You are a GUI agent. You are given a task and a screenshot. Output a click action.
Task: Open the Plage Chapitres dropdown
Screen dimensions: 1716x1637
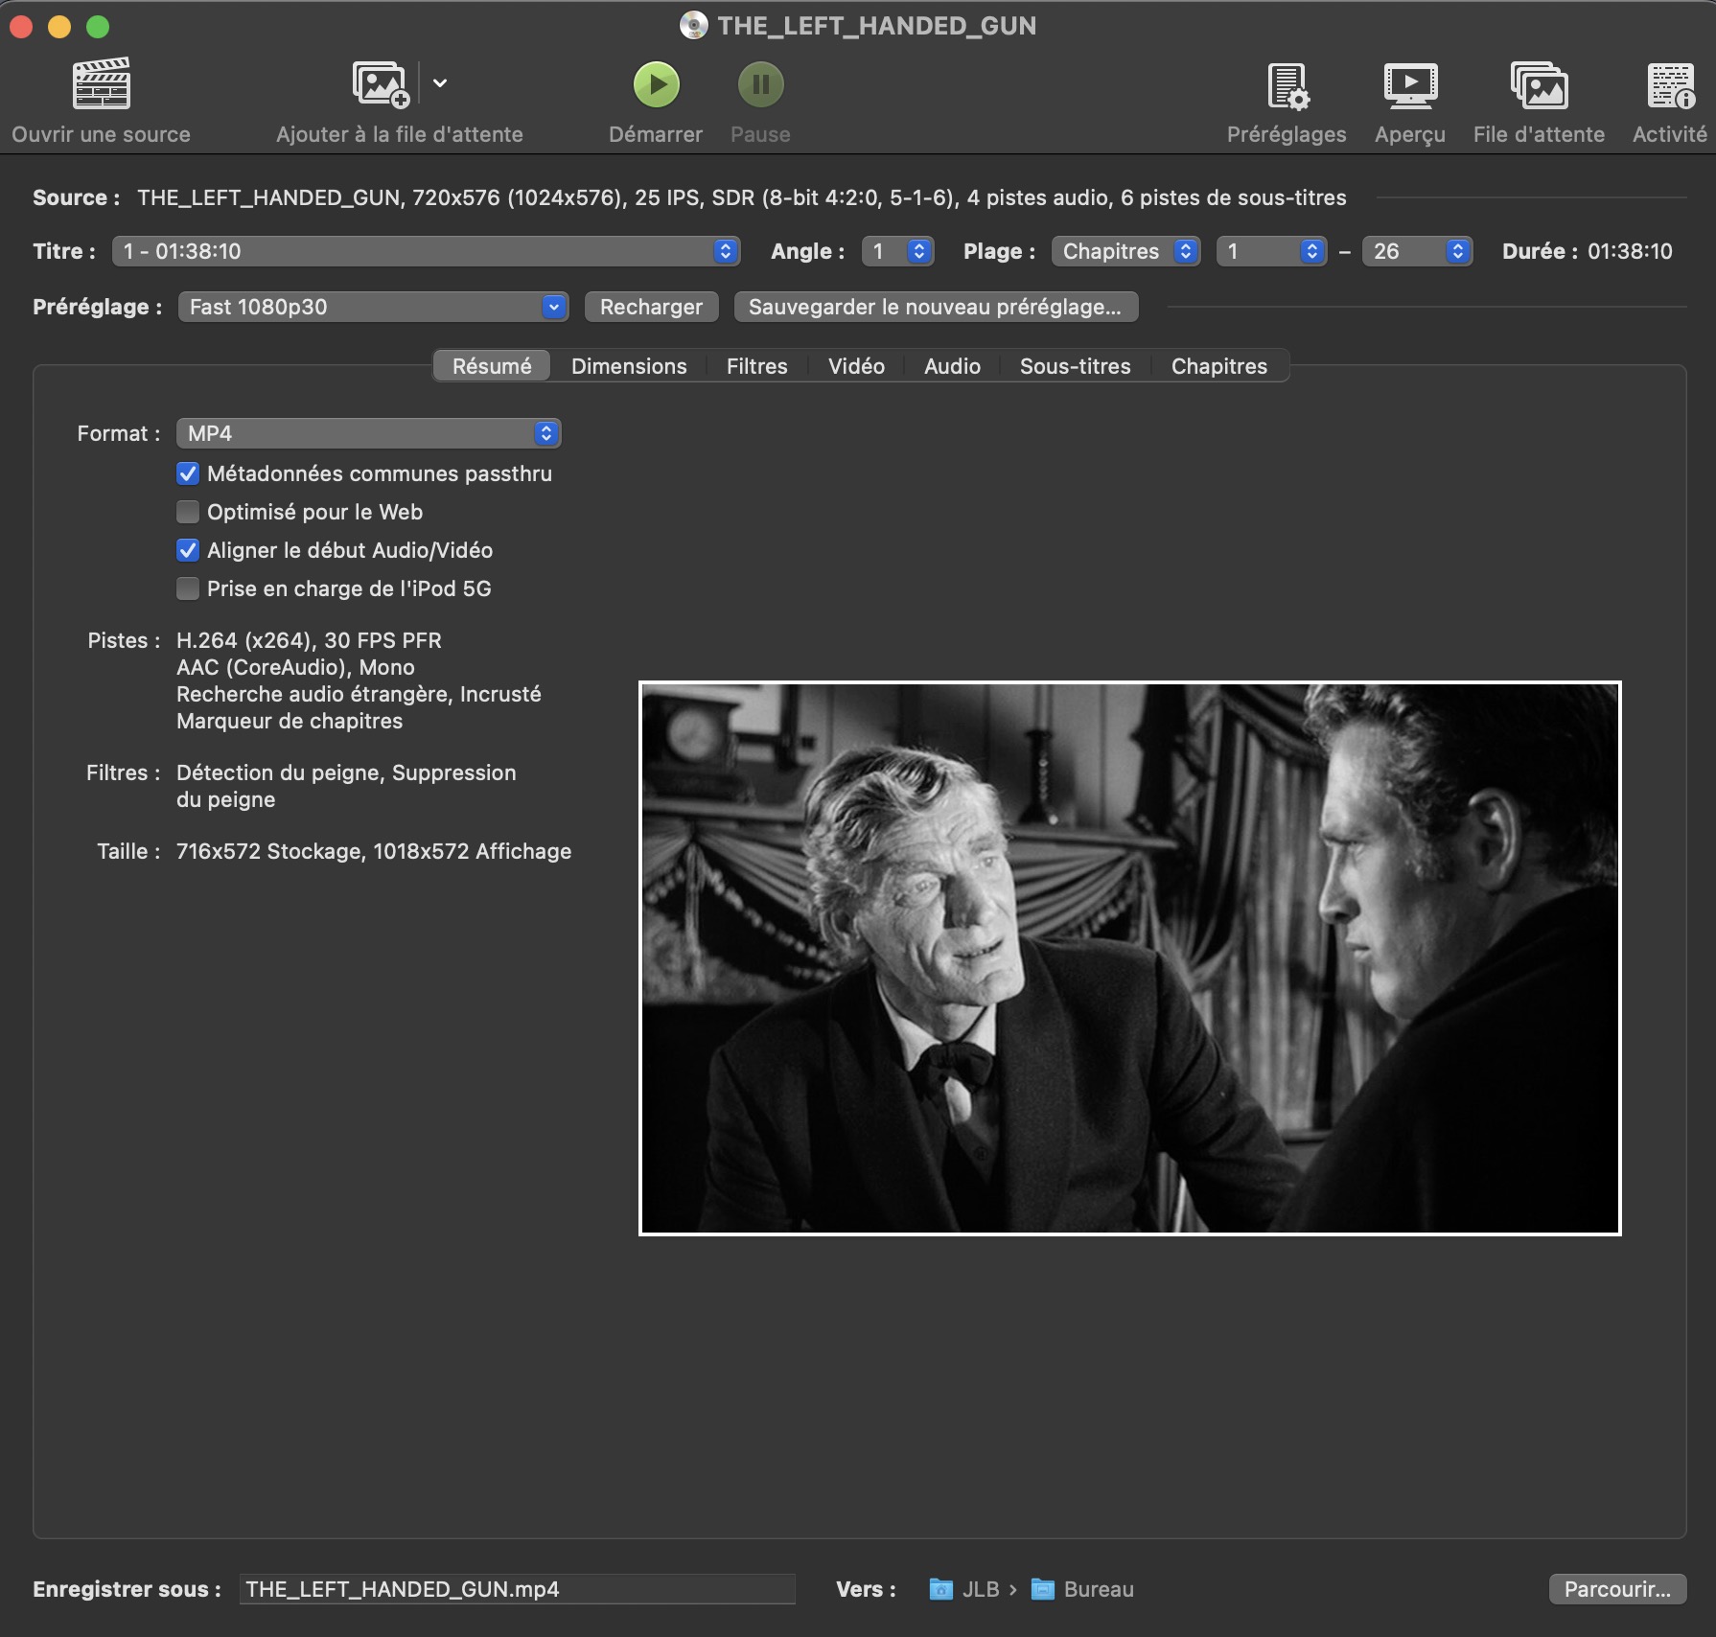pyautogui.click(x=1125, y=251)
